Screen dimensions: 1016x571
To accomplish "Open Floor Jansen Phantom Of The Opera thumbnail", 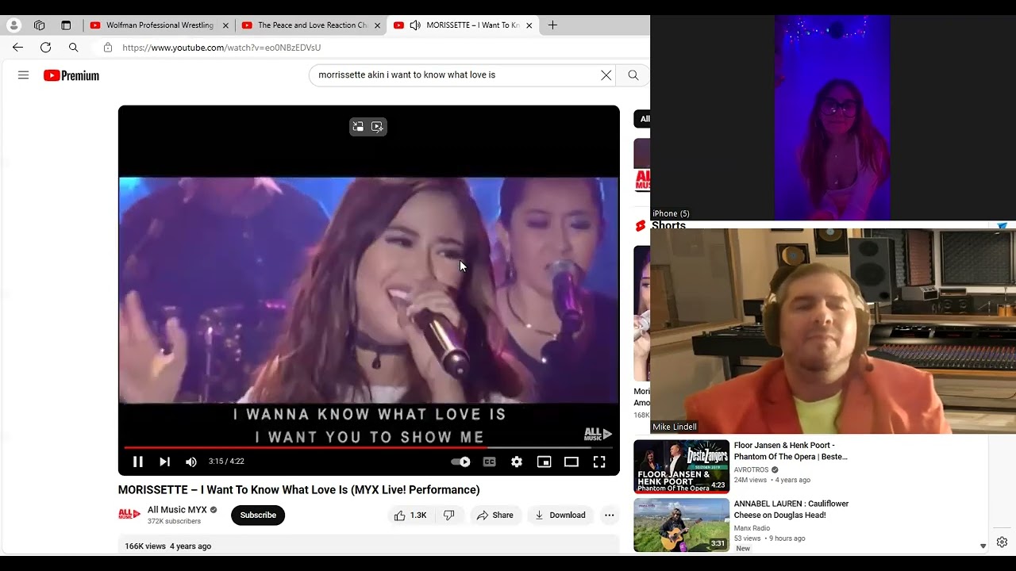I will click(681, 466).
